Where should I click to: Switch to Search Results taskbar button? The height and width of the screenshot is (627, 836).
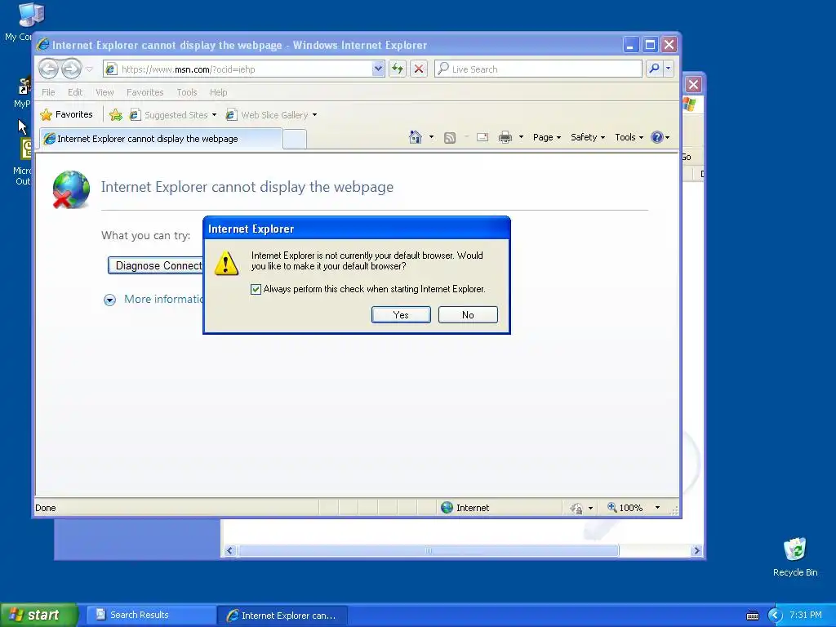[x=149, y=615]
